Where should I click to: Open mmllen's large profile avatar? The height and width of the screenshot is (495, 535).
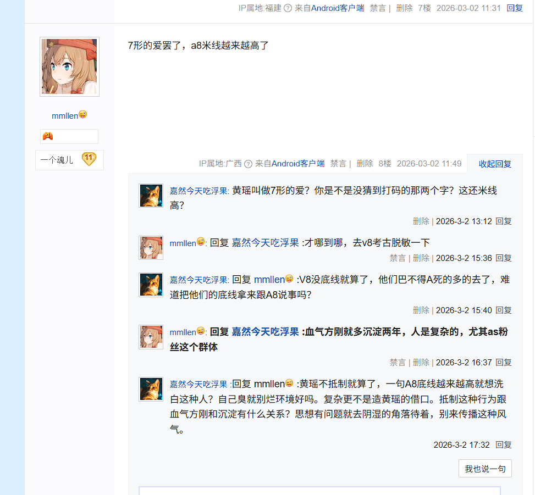[x=70, y=66]
